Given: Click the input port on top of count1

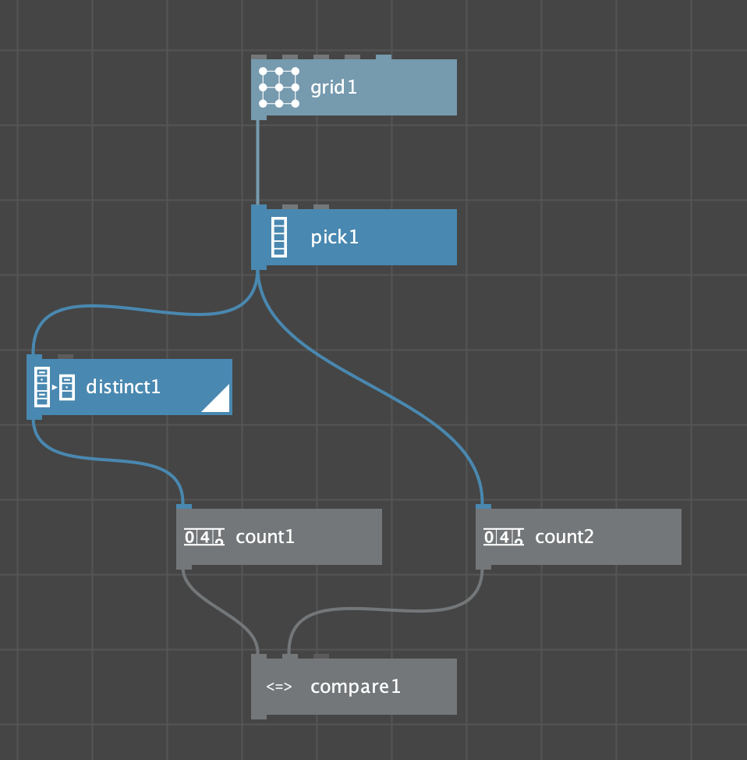Looking at the screenshot, I should click(x=184, y=506).
